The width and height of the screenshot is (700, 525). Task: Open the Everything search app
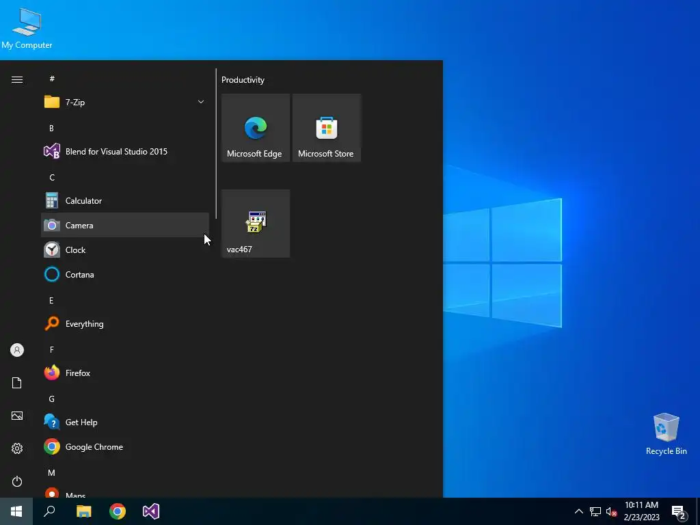coord(124,323)
